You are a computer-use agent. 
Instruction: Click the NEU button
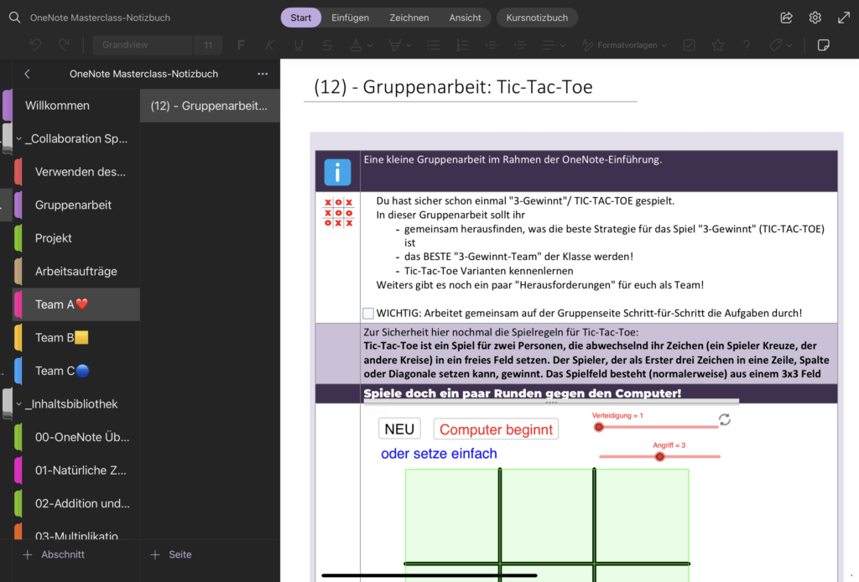[399, 429]
